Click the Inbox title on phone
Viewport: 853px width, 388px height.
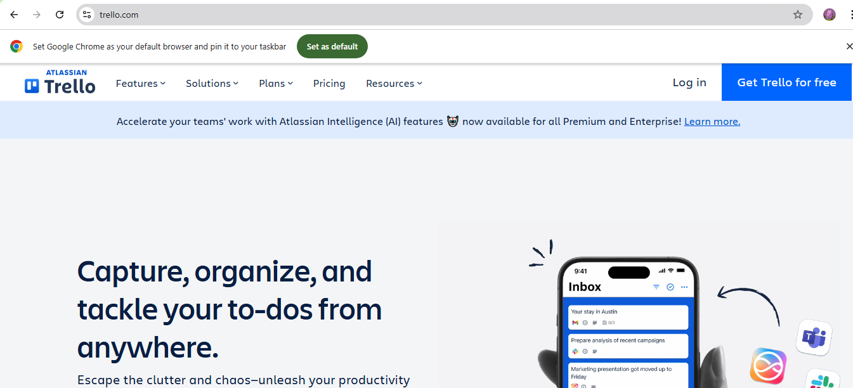coord(585,287)
